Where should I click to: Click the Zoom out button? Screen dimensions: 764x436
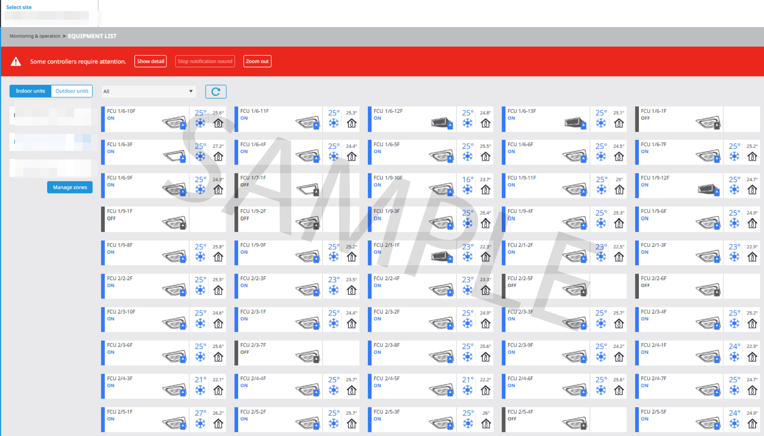coord(257,61)
